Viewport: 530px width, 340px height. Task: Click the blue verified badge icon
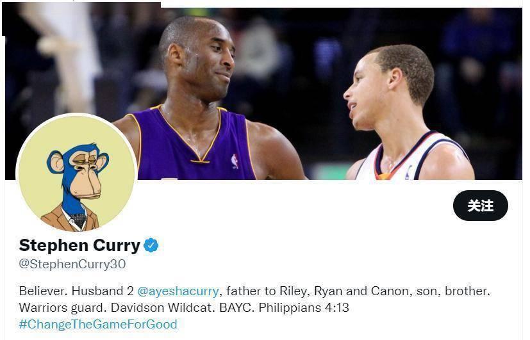pyautogui.click(x=151, y=245)
